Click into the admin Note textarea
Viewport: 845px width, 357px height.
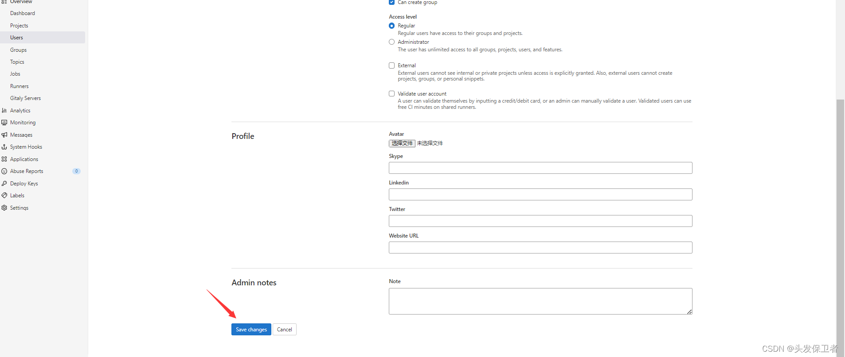pyautogui.click(x=540, y=301)
